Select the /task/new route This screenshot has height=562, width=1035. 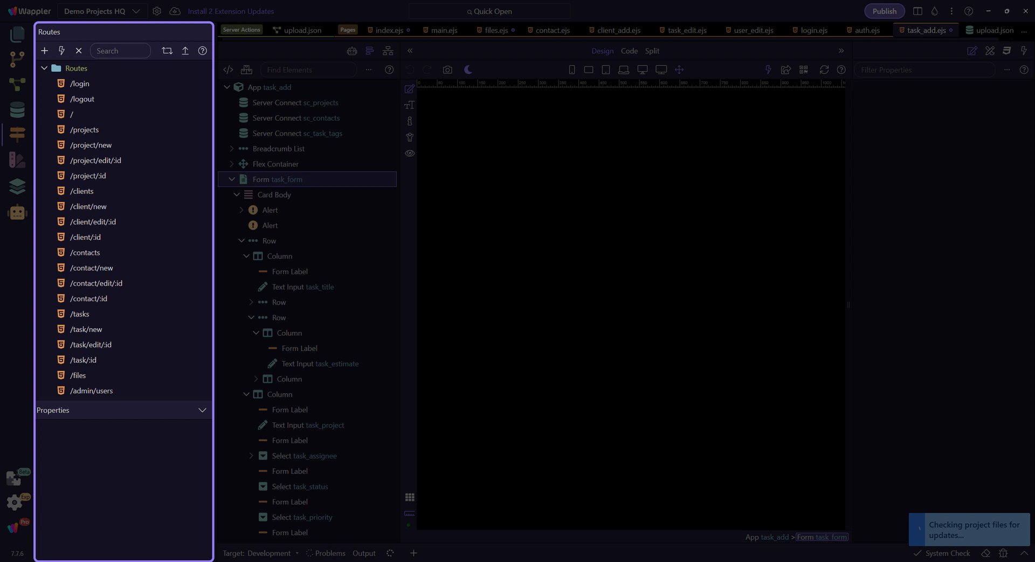point(86,329)
